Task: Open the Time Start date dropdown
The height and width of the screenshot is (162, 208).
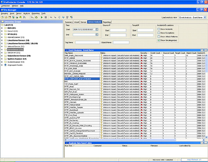Action: pyautogui.click(x=97, y=29)
